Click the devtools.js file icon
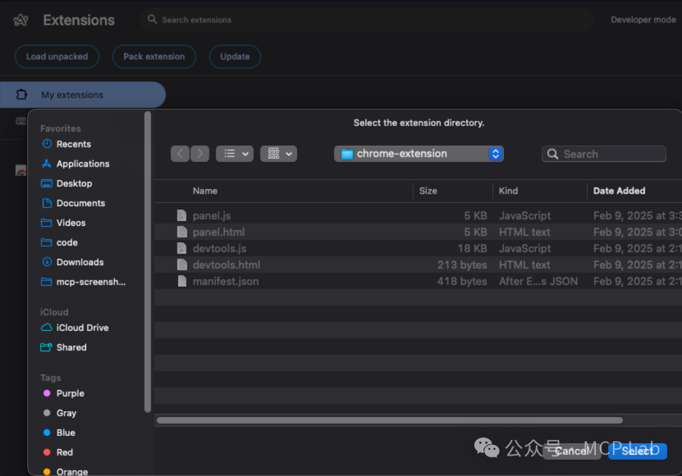 182,248
